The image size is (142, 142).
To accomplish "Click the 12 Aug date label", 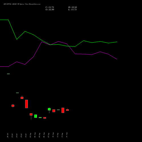I will pyautogui.click(x=62, y=135).
